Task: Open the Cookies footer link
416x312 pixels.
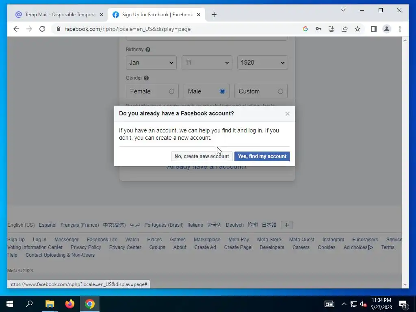Action: click(x=326, y=247)
